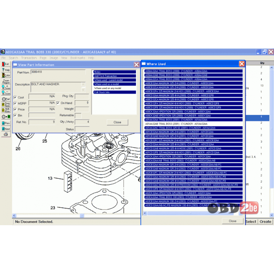The height and width of the screenshot is (274, 274).
Task: Click the part-to-document transfer icon
Action: coord(6,117)
